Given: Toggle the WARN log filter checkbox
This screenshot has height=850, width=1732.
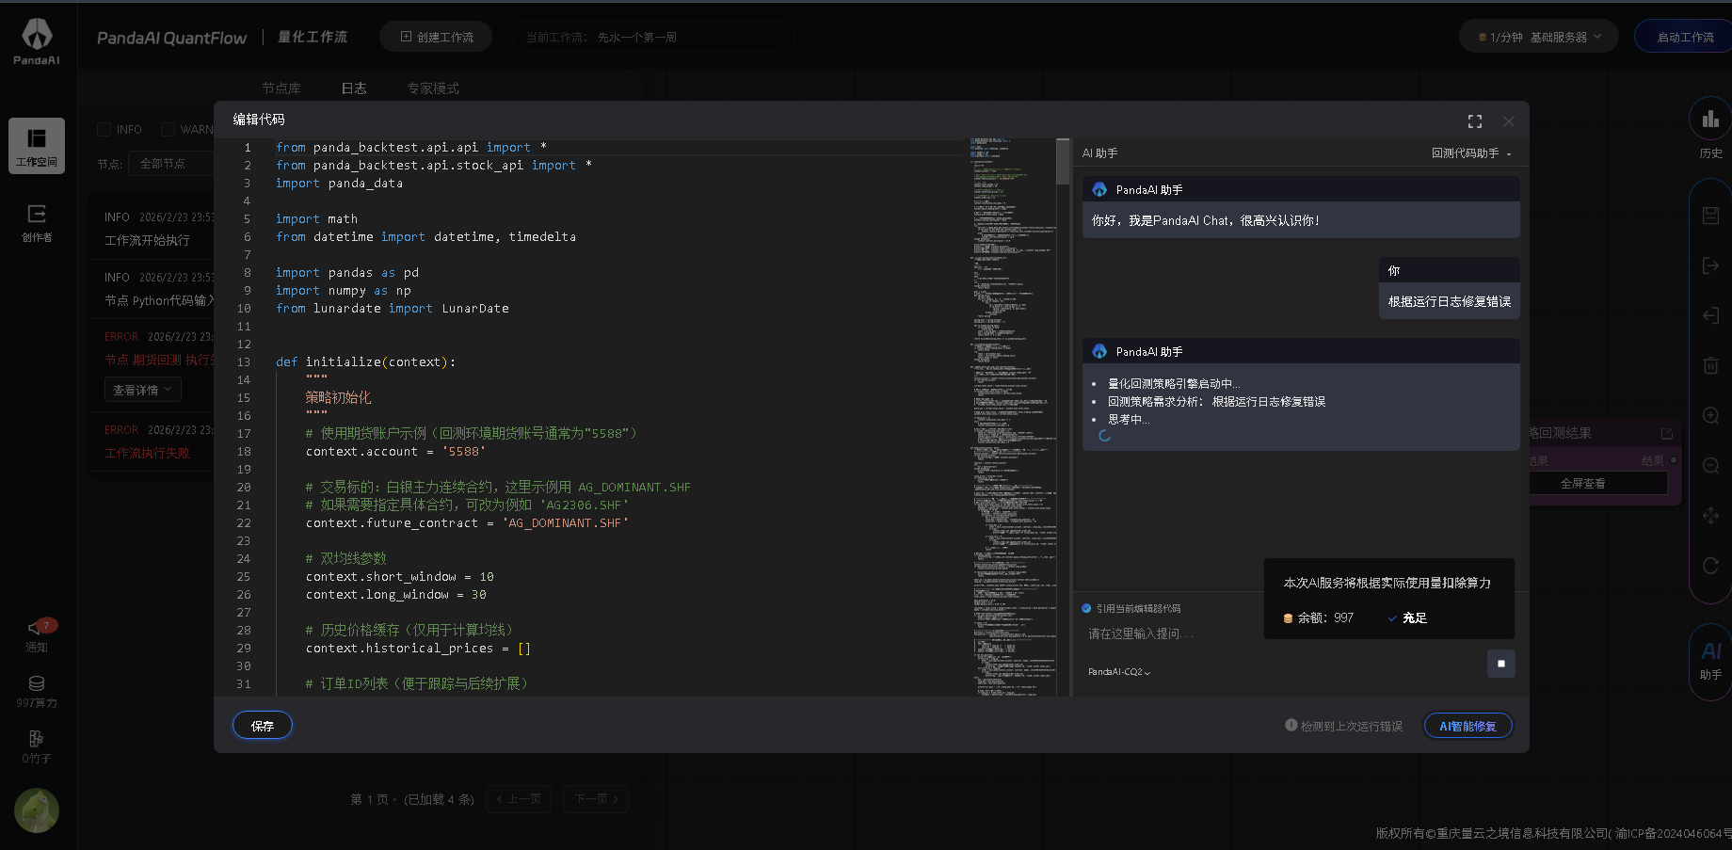Looking at the screenshot, I should (168, 129).
